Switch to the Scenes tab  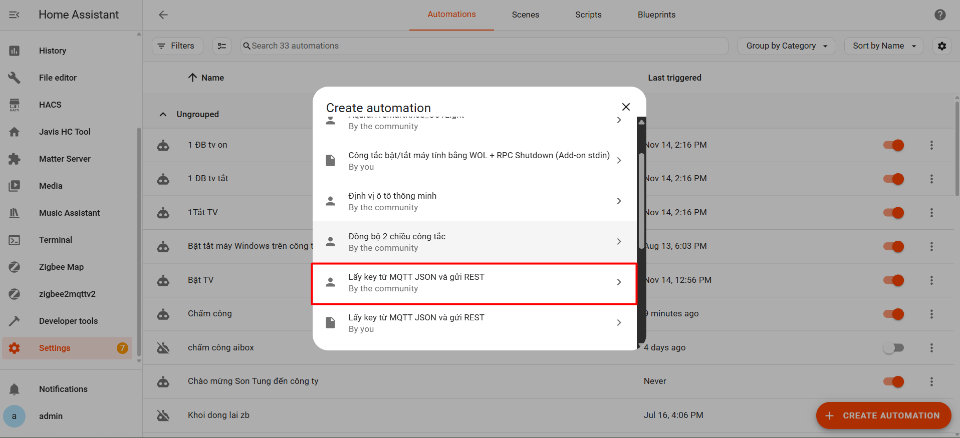[525, 15]
